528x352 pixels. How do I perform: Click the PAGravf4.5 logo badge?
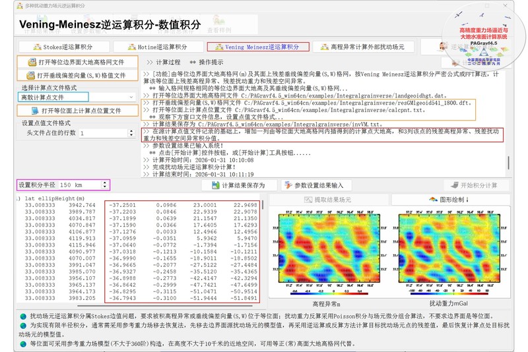pos(484,36)
